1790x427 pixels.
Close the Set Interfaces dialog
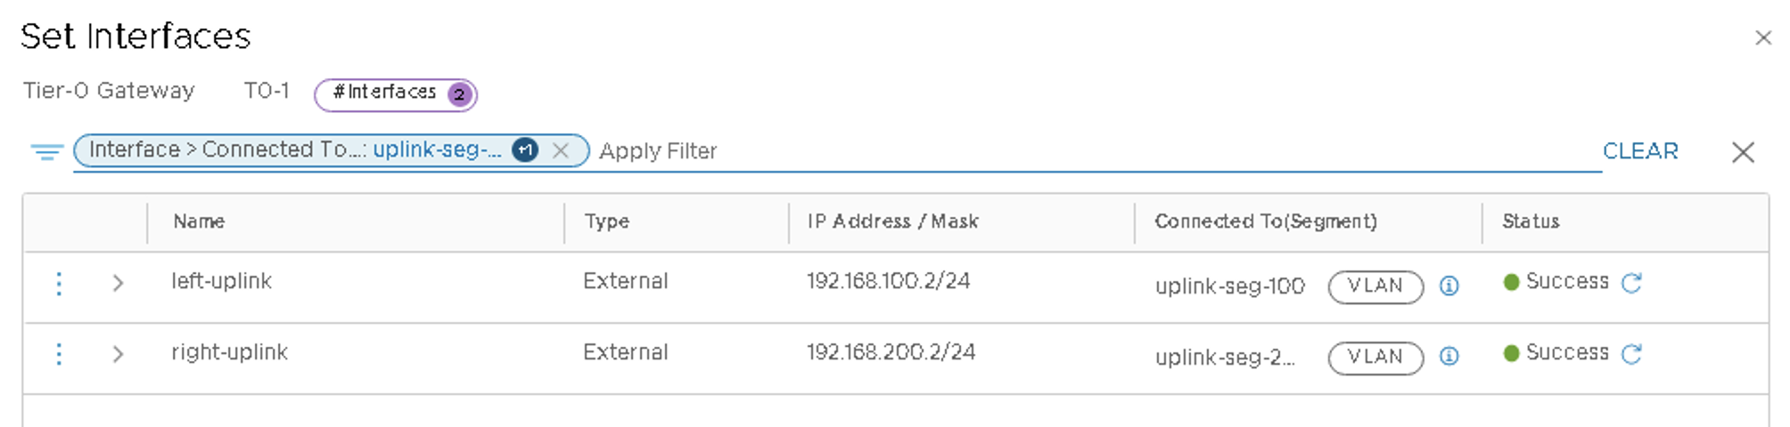point(1762,37)
